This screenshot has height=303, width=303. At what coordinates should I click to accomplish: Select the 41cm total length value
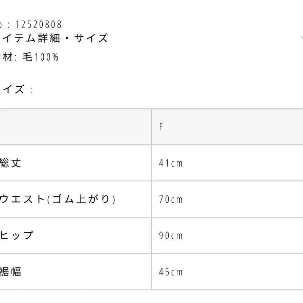(171, 163)
